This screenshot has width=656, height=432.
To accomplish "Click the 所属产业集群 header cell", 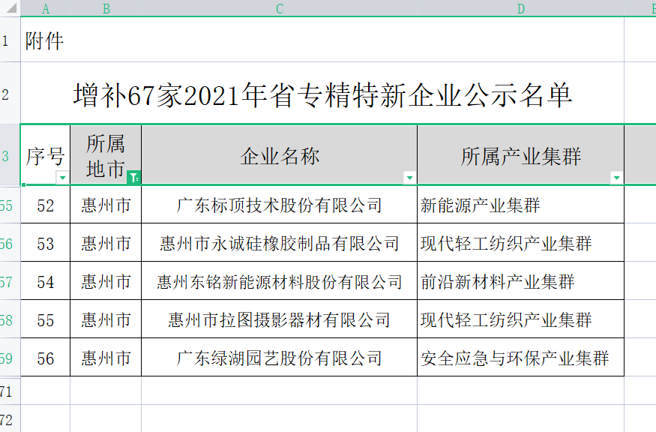I will [520, 155].
